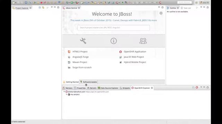Viewport: 222px width, 124px height.
Task: Open OpenShift Application link
Action: [135, 52]
